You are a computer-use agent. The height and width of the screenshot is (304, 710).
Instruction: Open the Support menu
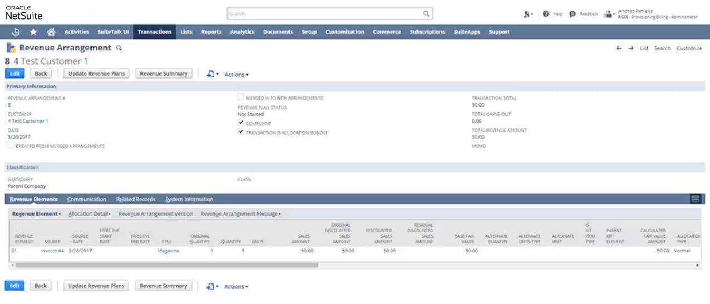pos(499,32)
